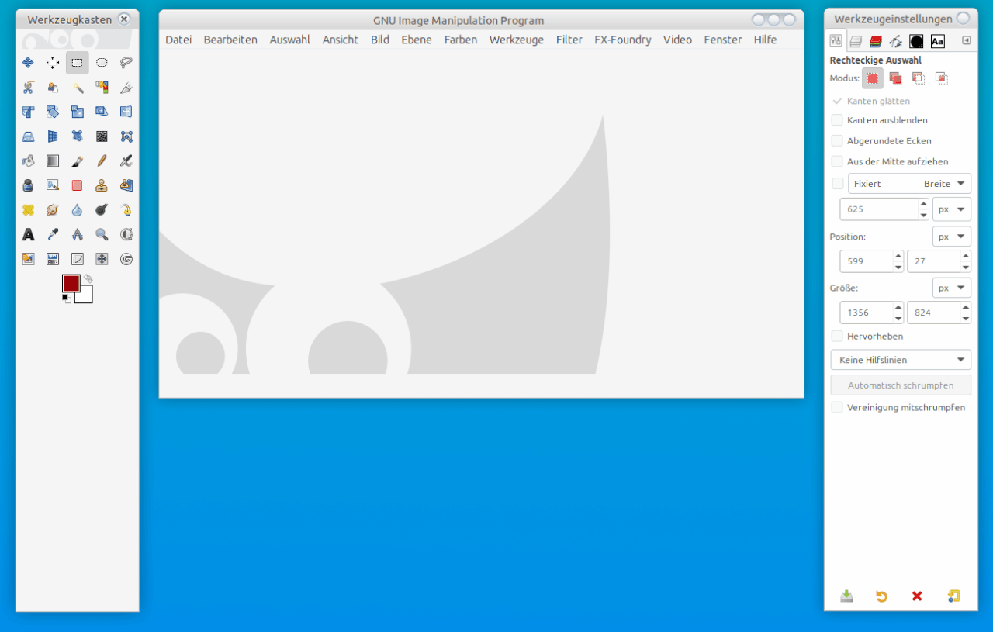The height and width of the screenshot is (632, 993).
Task: Open the tab configuration arrow menu
Action: (966, 40)
